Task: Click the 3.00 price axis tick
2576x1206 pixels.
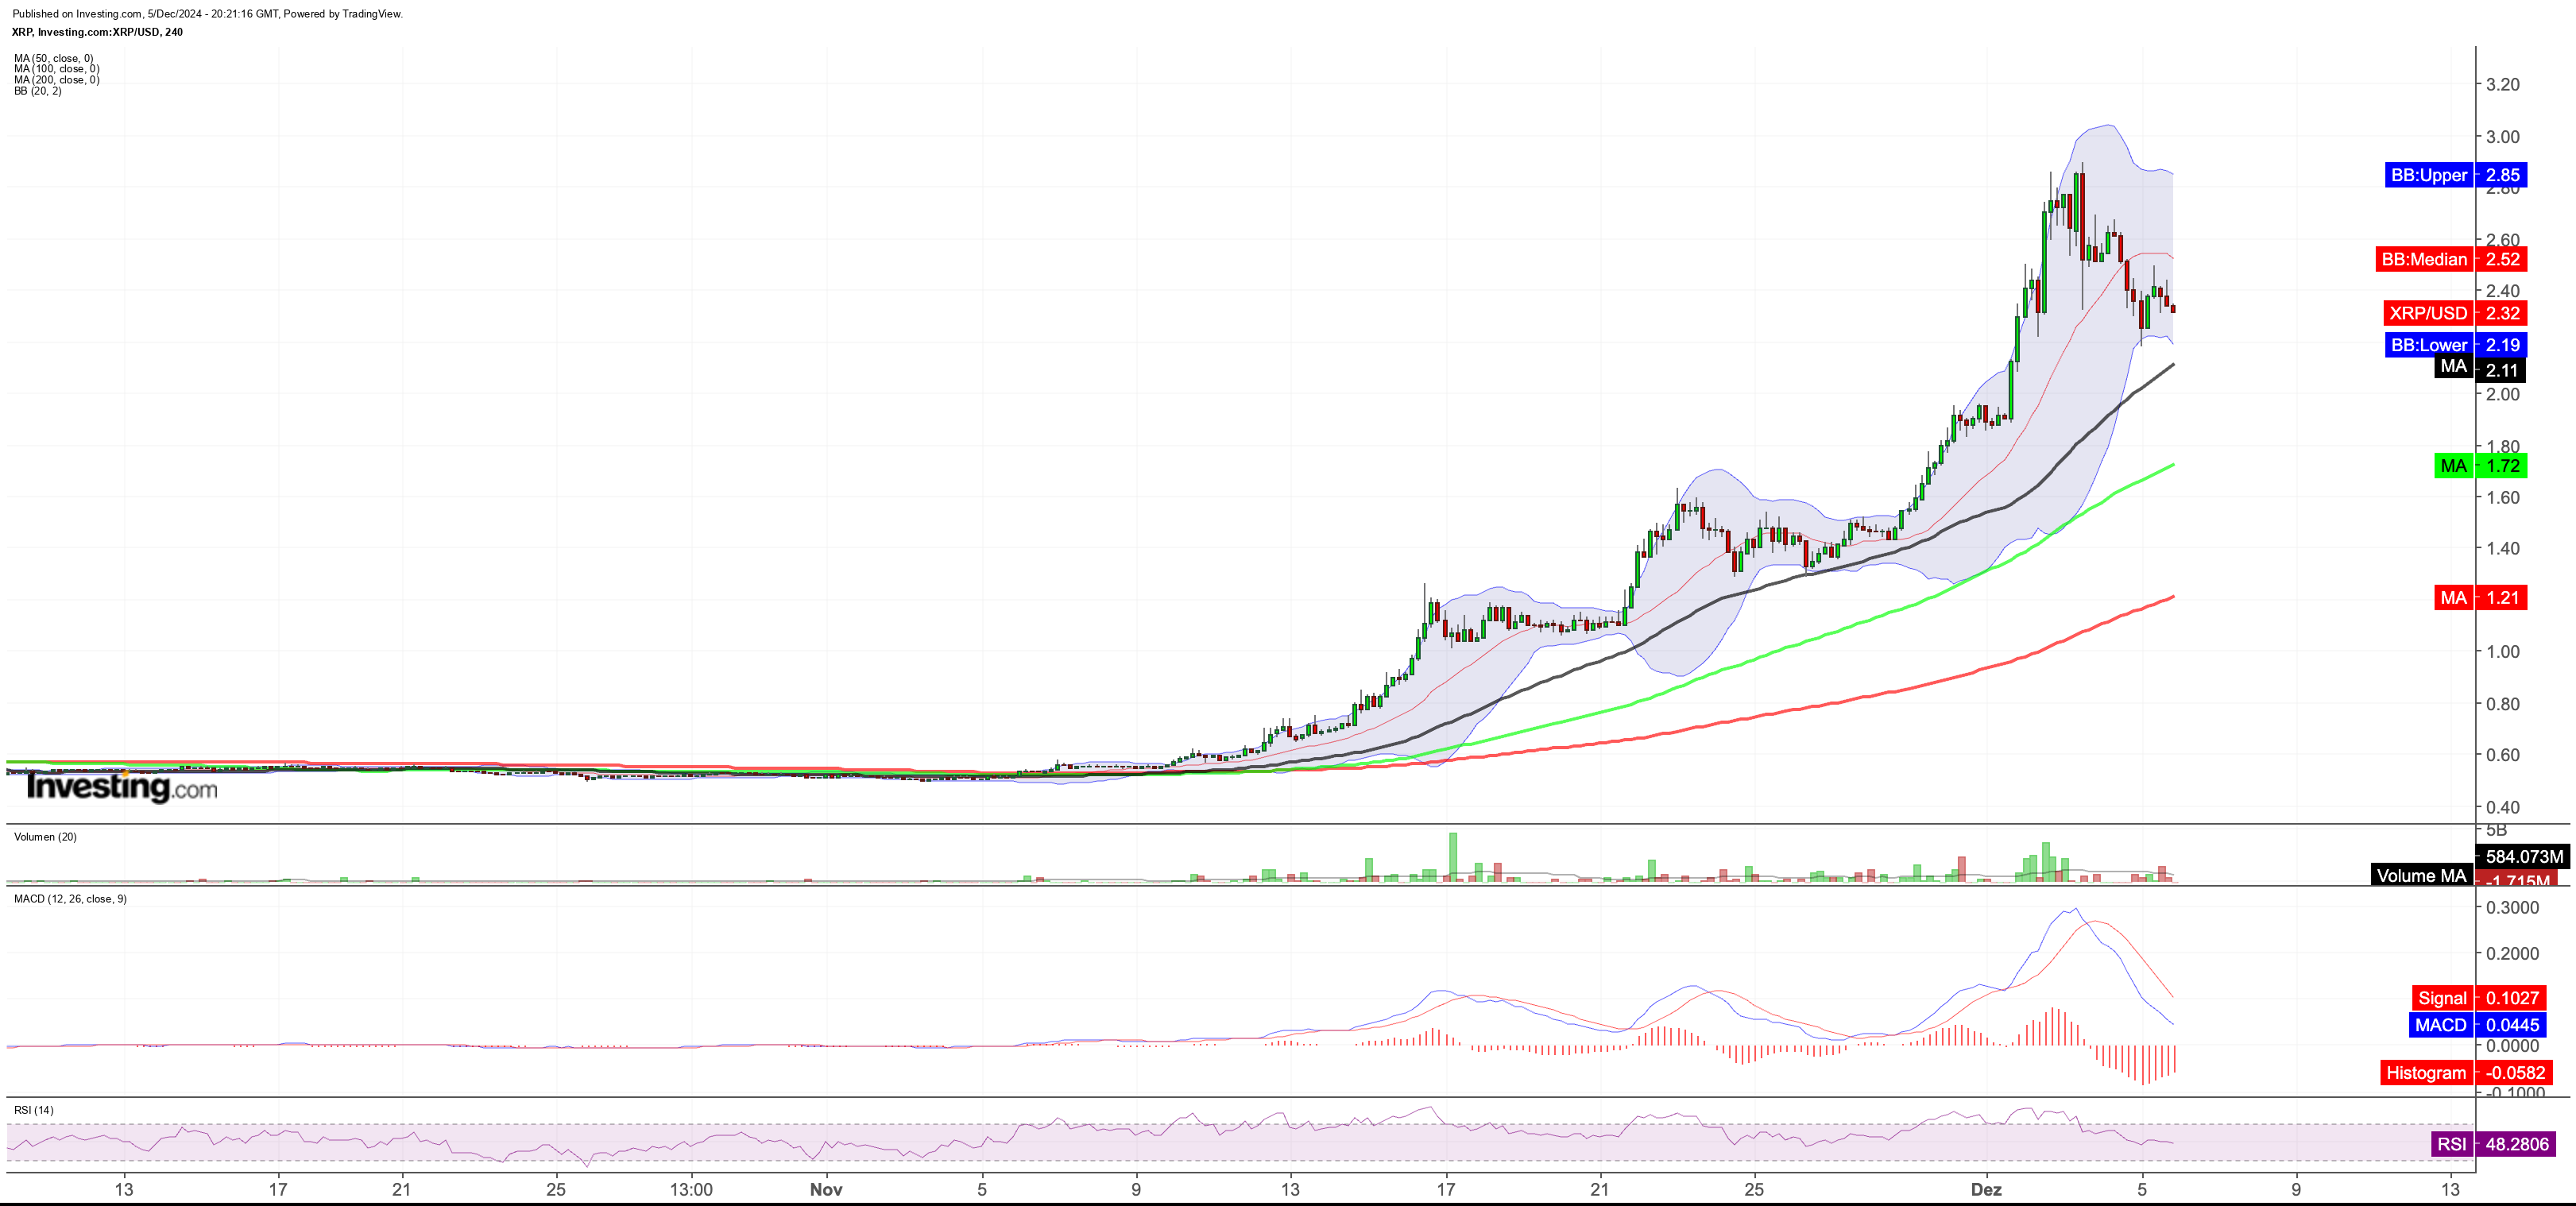Action: tap(2503, 137)
